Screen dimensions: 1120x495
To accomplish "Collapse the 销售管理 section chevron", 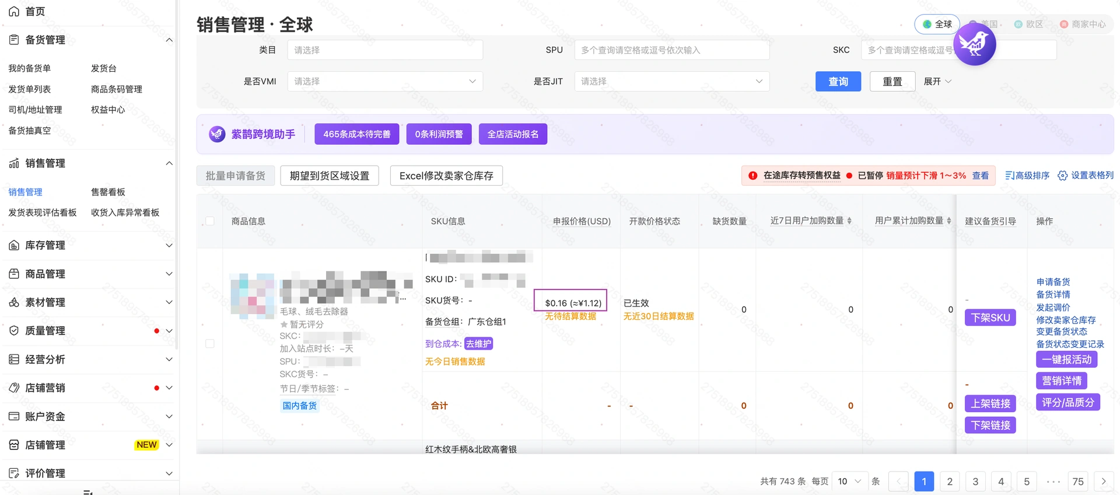I will point(169,163).
